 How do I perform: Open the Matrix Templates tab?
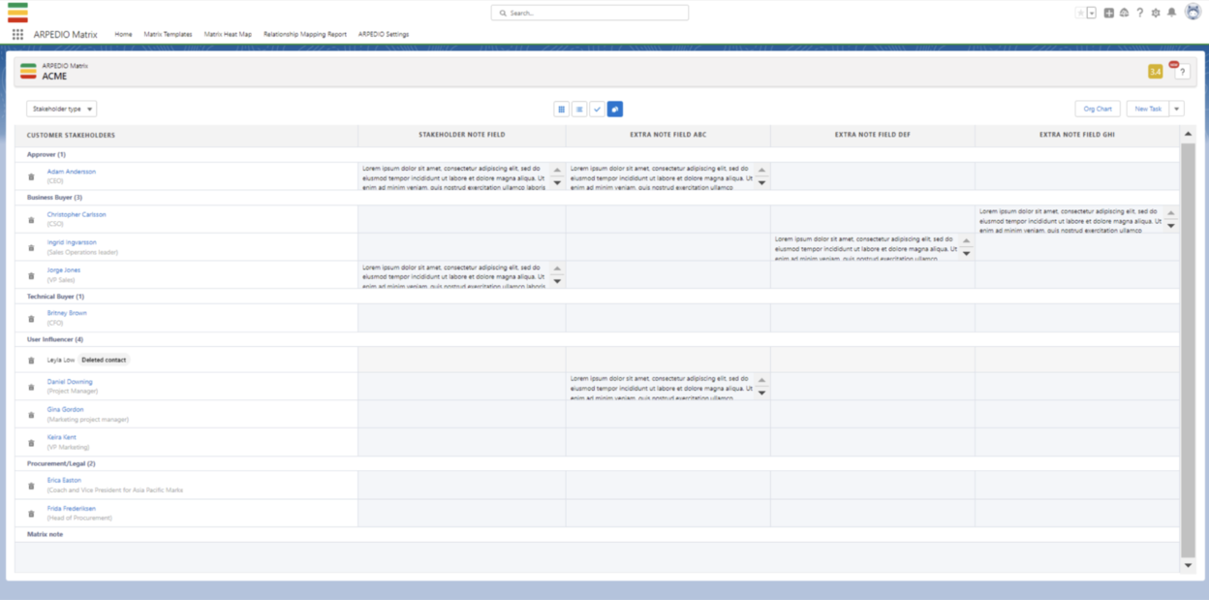(168, 34)
